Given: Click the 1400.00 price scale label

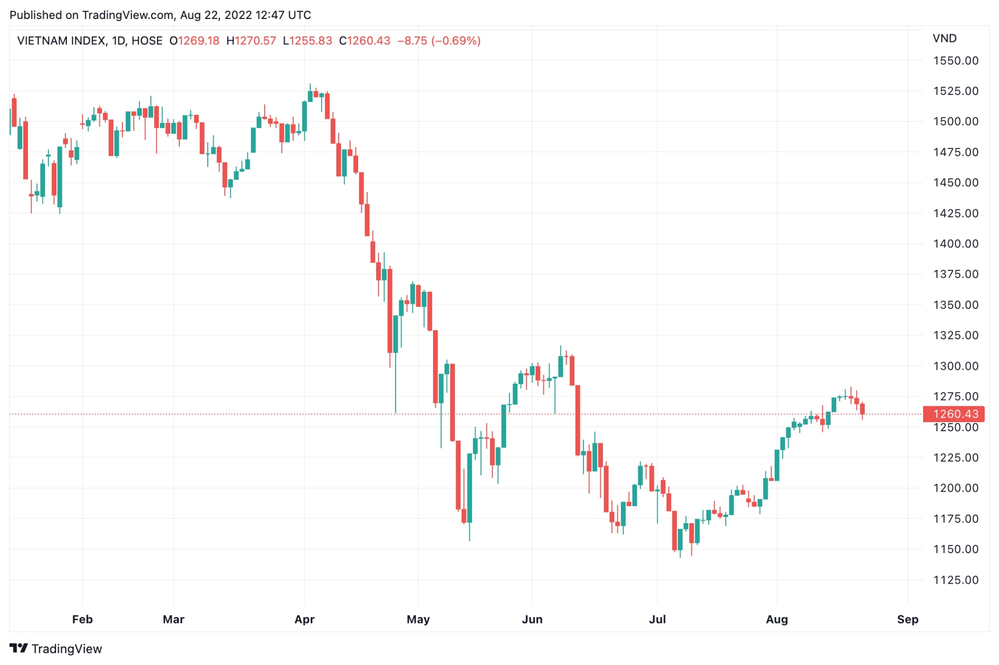Looking at the screenshot, I should click(x=956, y=243).
